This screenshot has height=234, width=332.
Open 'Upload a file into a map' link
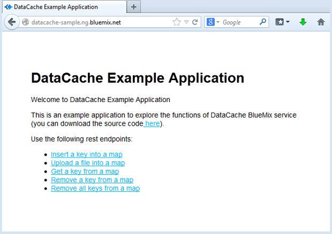coord(88,163)
